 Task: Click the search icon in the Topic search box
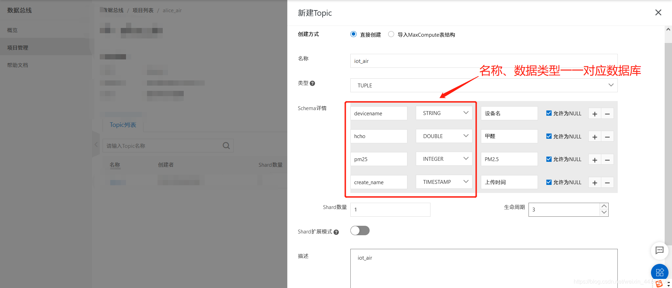[226, 145]
